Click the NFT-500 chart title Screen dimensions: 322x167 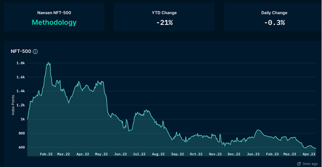click(x=21, y=51)
